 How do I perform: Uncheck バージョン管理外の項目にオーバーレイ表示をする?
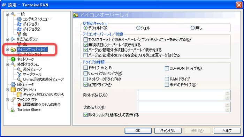pos(85,50)
